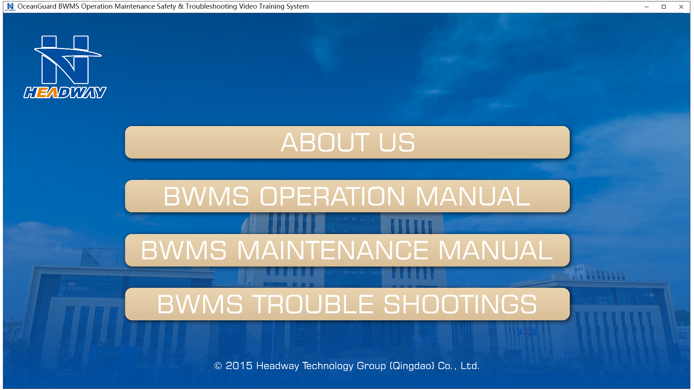
Task: Click the word SHOOTINGS on bottom button
Action: click(460, 304)
